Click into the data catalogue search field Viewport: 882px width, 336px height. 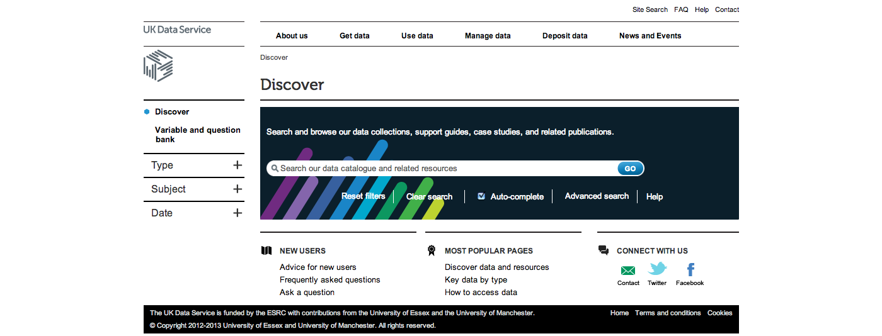(x=441, y=169)
